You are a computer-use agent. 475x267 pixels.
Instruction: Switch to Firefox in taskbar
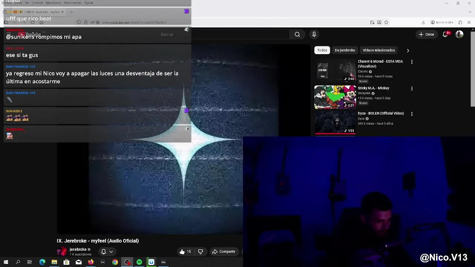[91, 262]
